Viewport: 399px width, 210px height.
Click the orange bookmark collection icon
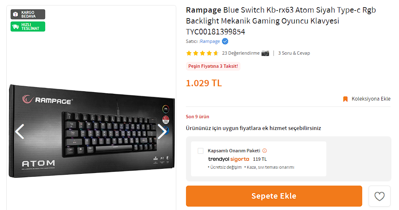pyautogui.click(x=345, y=99)
